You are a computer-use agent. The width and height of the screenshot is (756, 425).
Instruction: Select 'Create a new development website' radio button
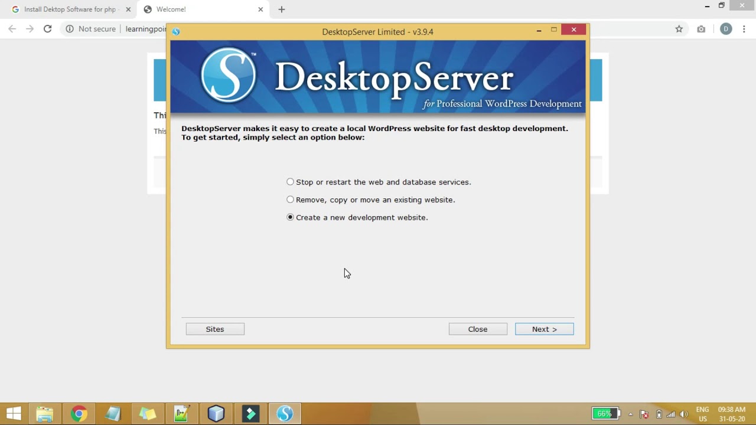click(x=290, y=217)
